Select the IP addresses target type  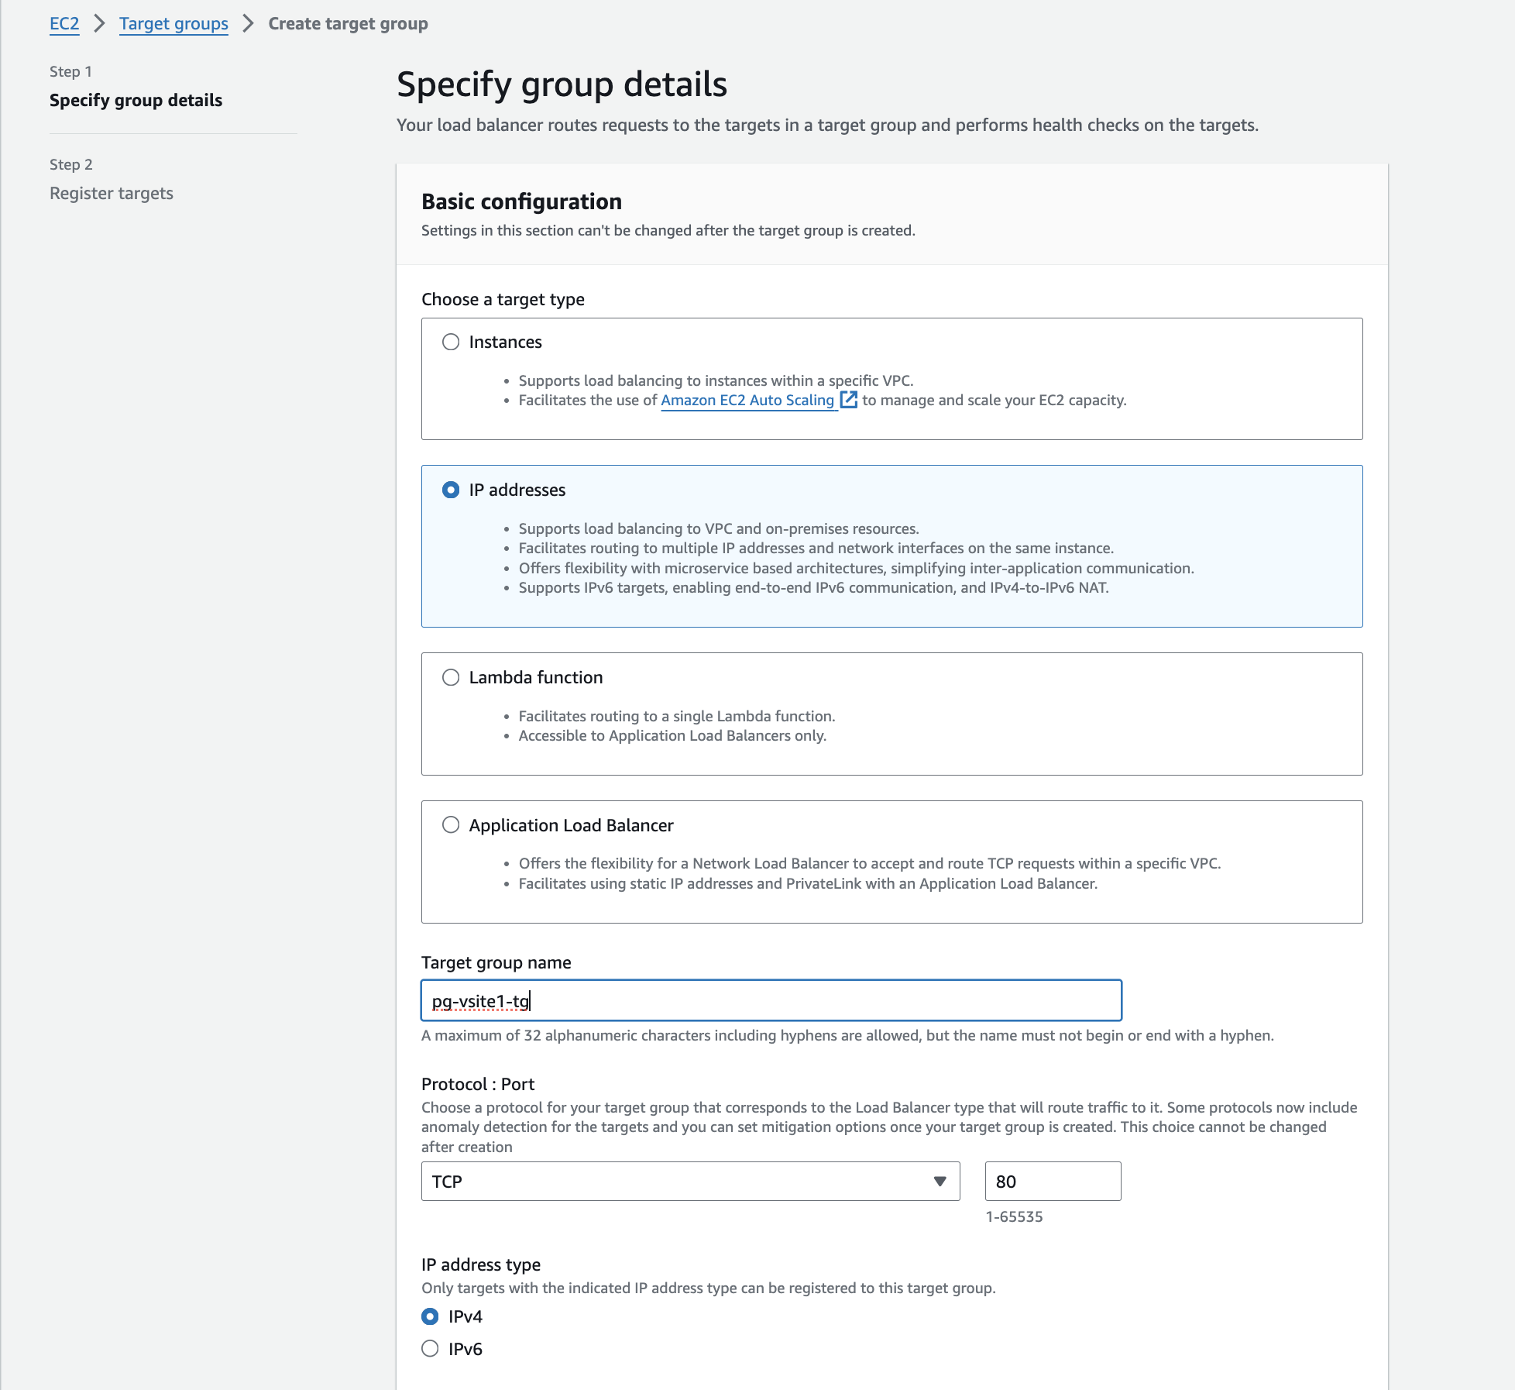451,490
